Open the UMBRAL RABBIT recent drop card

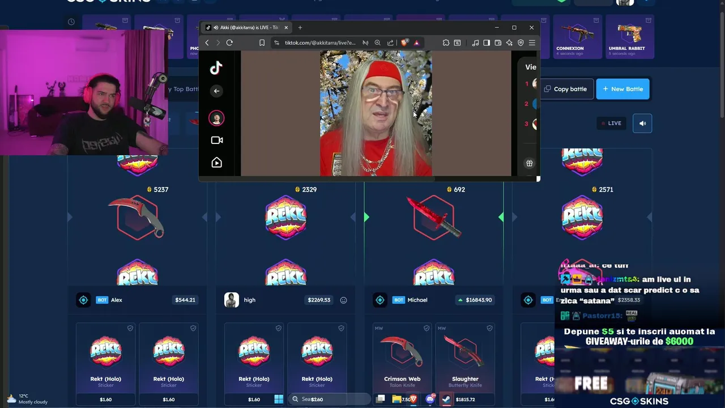630,36
